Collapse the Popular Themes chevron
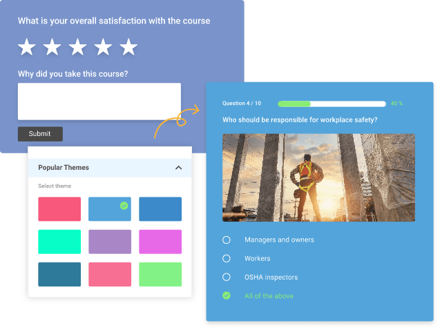The width and height of the screenshot is (440, 330). tap(178, 168)
